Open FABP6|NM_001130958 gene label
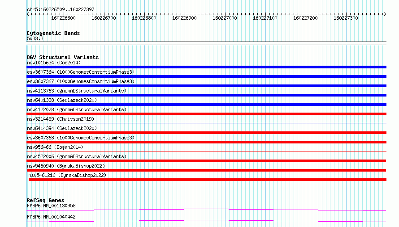 click(51, 206)
